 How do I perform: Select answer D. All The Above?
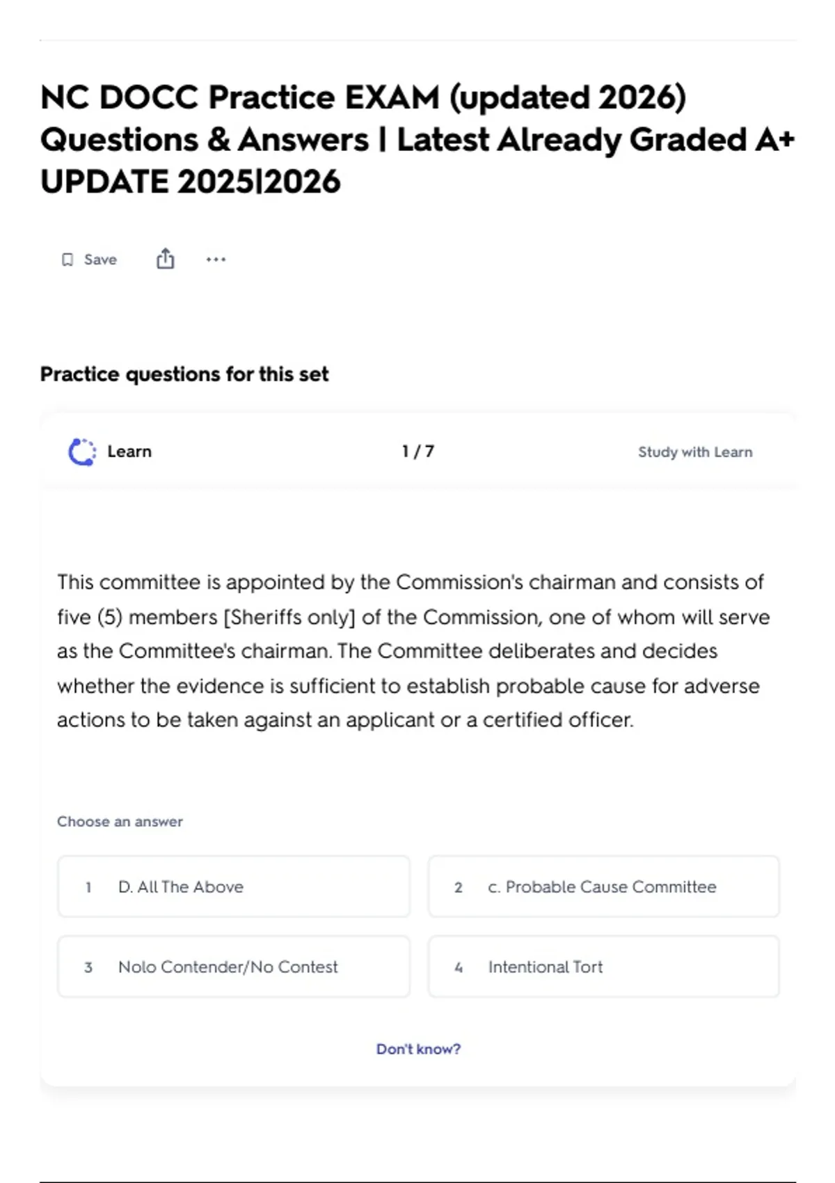(234, 887)
